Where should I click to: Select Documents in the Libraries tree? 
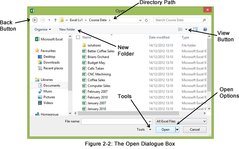pyautogui.click(x=52, y=86)
